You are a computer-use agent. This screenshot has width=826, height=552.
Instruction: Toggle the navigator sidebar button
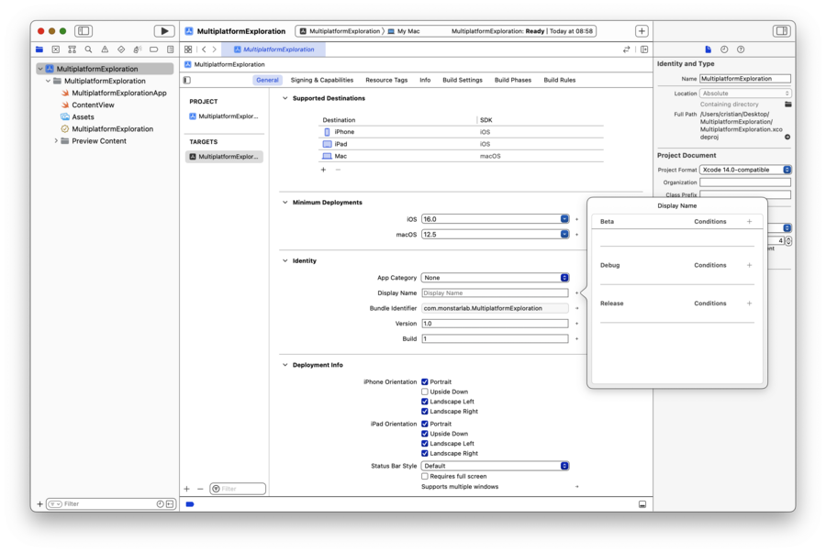[84, 31]
